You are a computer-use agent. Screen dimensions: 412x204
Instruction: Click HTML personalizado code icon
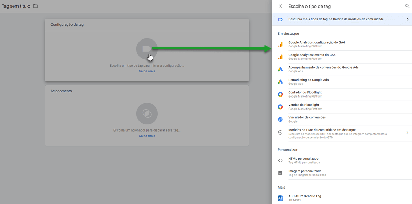(280, 161)
